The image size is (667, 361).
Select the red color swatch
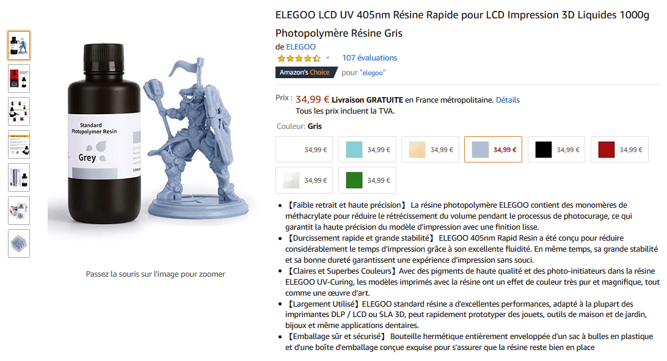(x=619, y=150)
